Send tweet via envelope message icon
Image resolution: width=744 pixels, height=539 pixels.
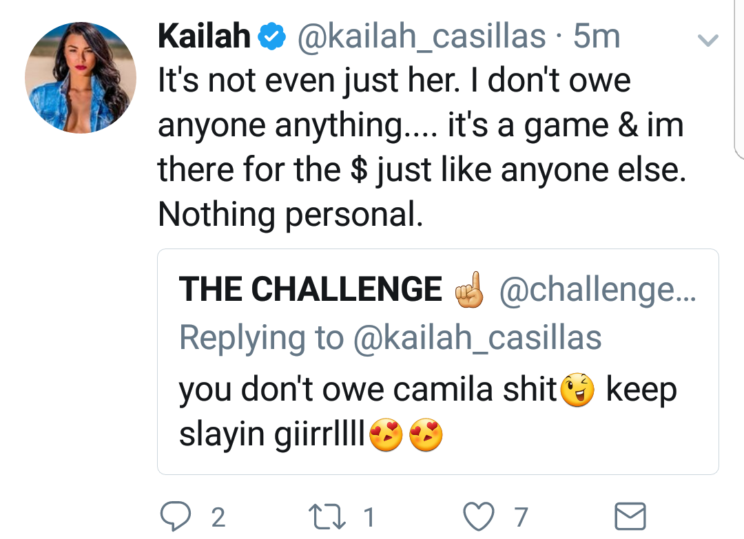630,516
